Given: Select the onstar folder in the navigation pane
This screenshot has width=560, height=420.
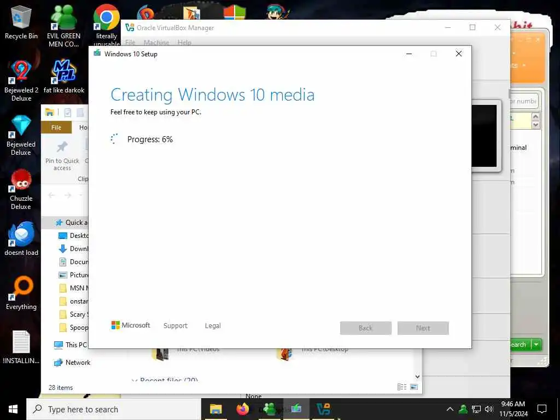Looking at the screenshot, I should 73,301.
